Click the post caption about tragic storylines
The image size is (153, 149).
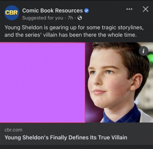tap(74, 31)
